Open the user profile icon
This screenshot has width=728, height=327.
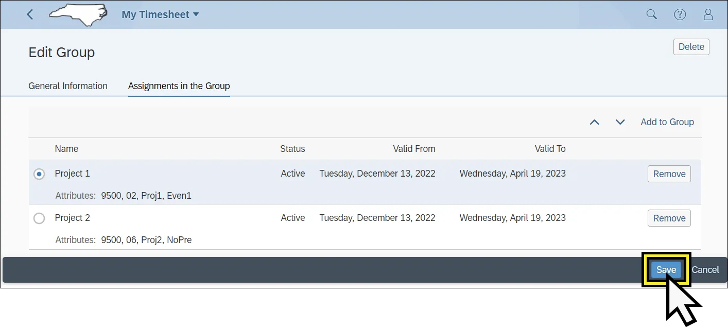(x=708, y=14)
